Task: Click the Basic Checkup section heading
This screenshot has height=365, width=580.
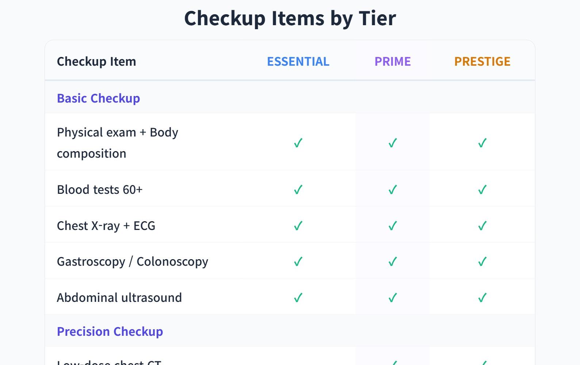Action: coord(98,98)
